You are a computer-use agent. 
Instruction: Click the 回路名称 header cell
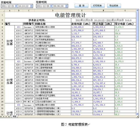53,24
